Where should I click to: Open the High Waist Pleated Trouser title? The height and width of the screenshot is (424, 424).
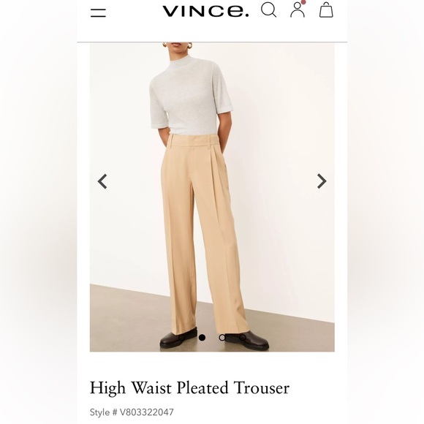189,387
